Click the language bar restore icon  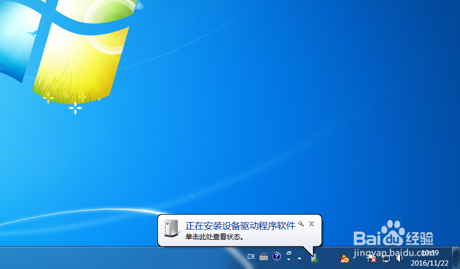point(289,253)
